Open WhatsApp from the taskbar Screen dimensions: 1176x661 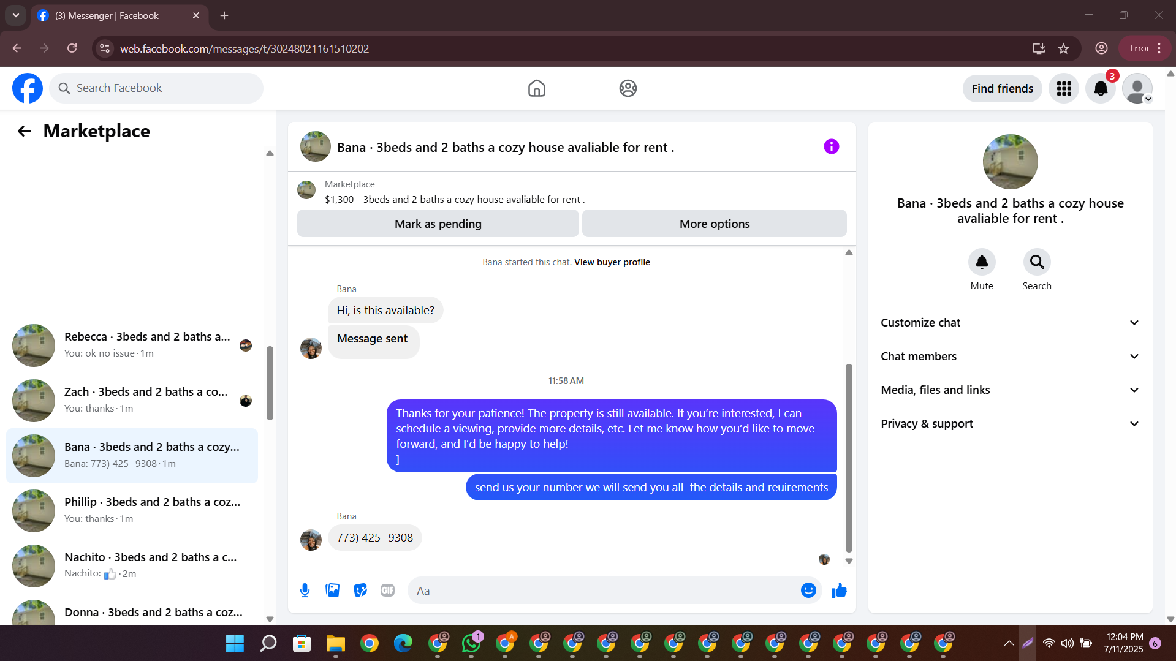point(471,643)
